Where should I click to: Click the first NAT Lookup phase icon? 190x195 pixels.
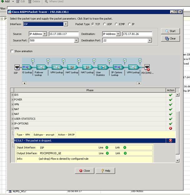click(72, 67)
